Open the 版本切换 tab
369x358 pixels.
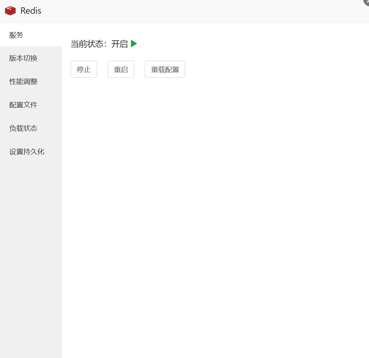point(31,58)
